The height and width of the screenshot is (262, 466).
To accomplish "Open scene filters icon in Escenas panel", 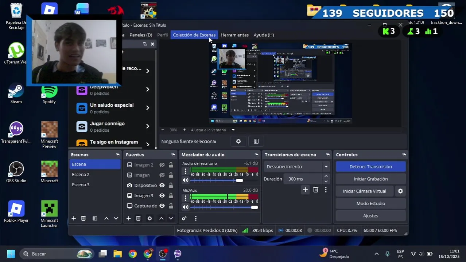I will click(95, 218).
